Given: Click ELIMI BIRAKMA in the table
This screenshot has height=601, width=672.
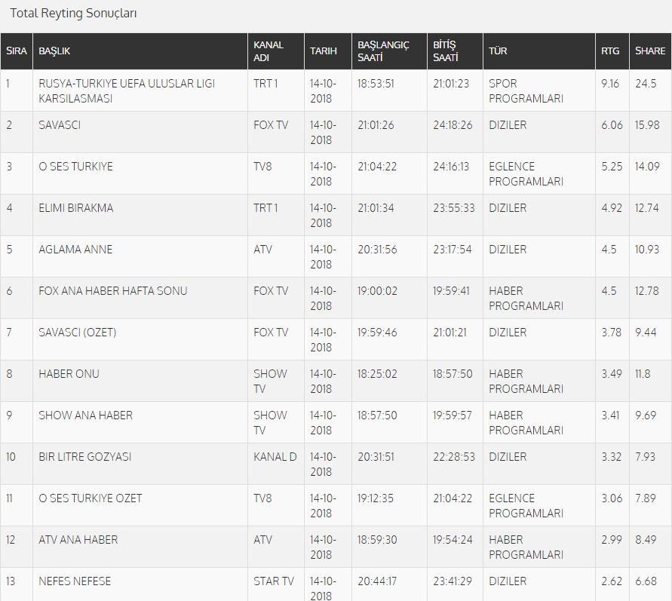Looking at the screenshot, I should [76, 208].
